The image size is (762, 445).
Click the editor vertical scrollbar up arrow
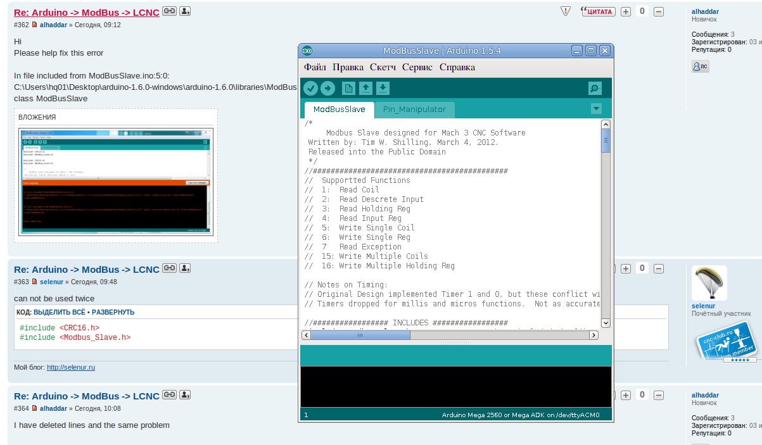pyautogui.click(x=606, y=125)
